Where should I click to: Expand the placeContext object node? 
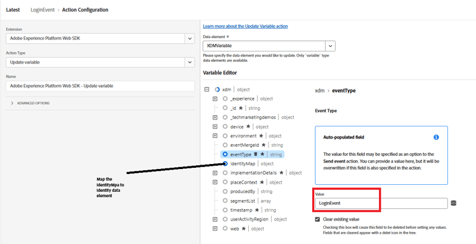pyautogui.click(x=215, y=182)
